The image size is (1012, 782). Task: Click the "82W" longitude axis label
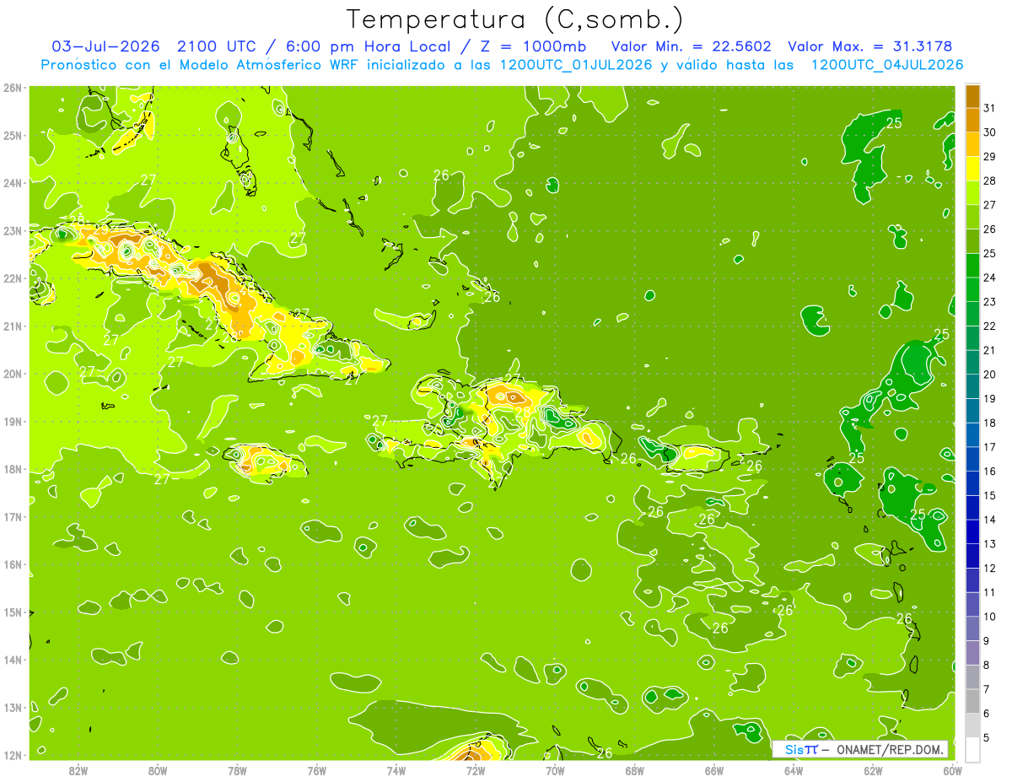tap(78, 770)
